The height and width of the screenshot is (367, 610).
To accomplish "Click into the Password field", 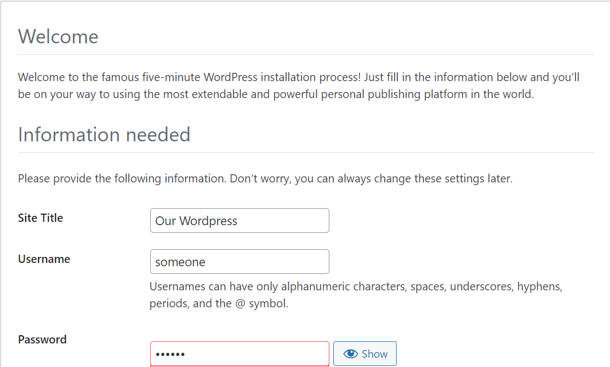I will (x=240, y=354).
